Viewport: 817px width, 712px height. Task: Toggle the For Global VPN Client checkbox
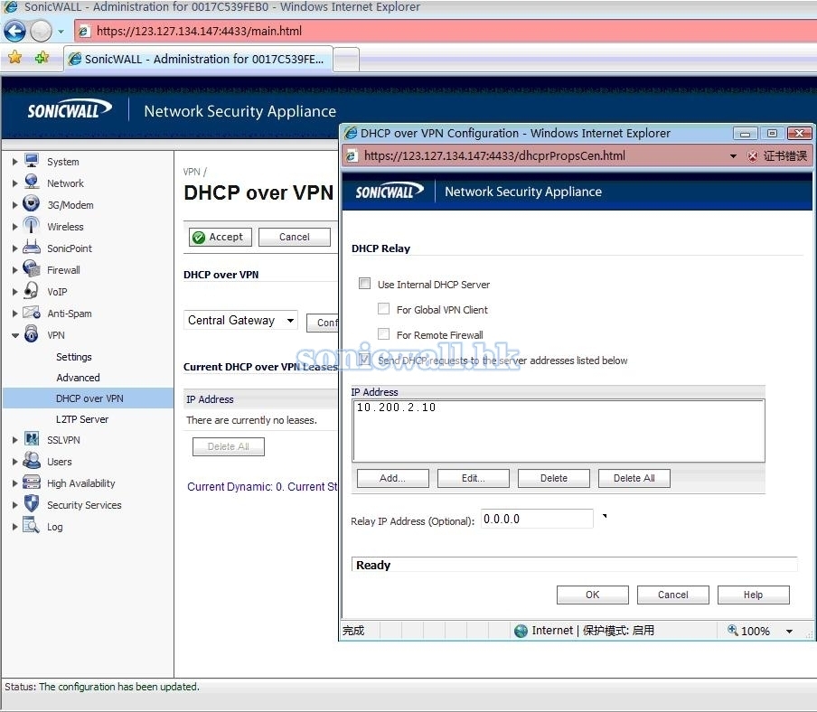(x=383, y=309)
